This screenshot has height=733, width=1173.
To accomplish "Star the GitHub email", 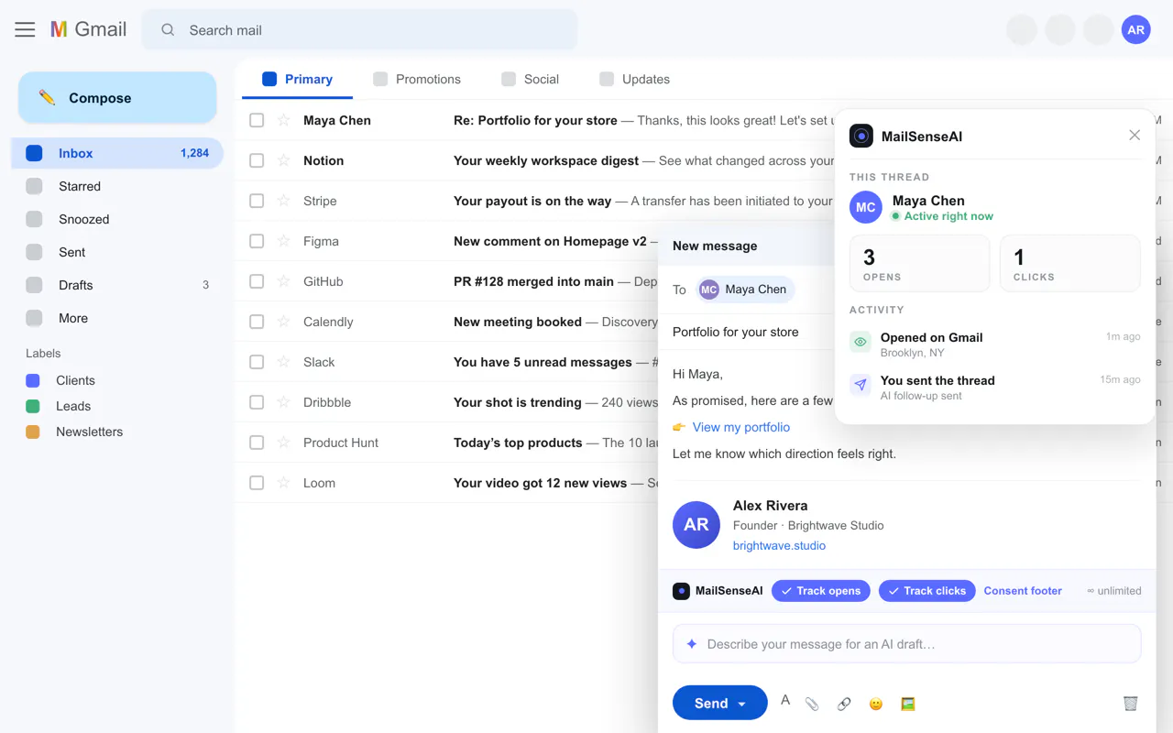I will click(x=283, y=281).
